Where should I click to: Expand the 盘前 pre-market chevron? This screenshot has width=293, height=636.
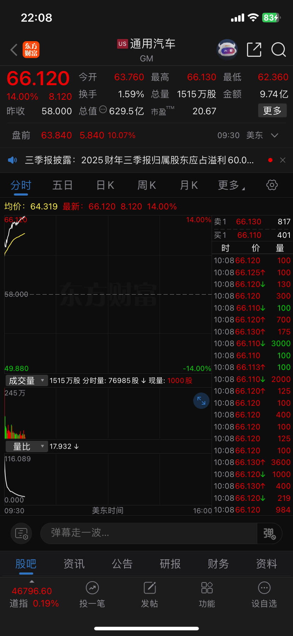[x=275, y=135]
